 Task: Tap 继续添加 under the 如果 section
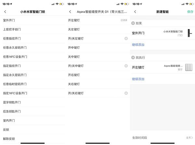coord(138,45)
